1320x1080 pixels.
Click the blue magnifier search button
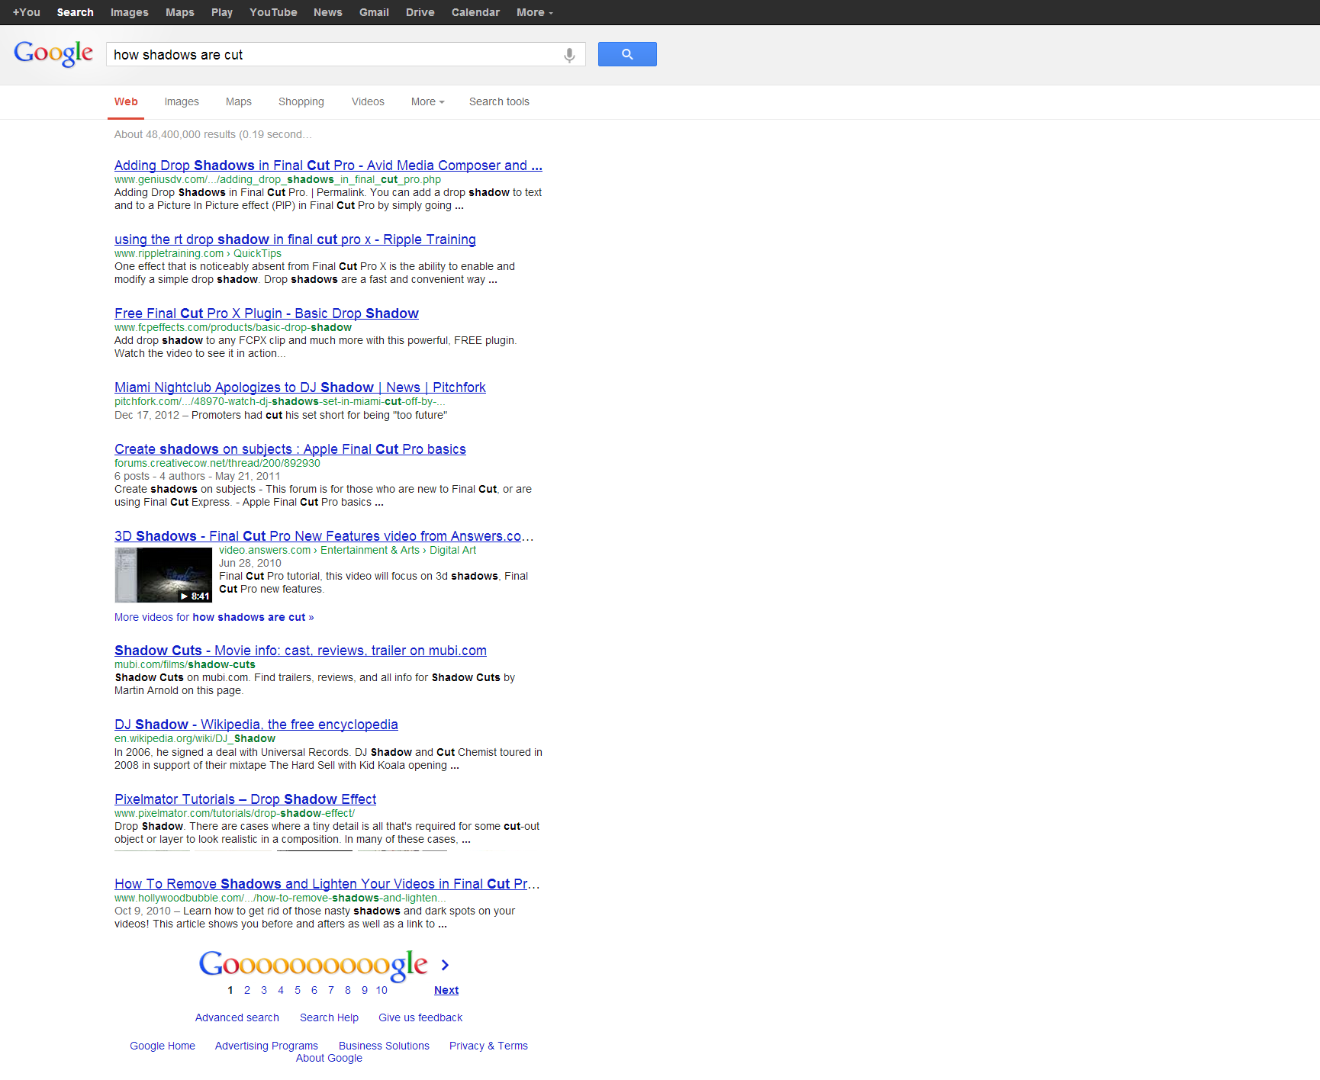coord(627,54)
